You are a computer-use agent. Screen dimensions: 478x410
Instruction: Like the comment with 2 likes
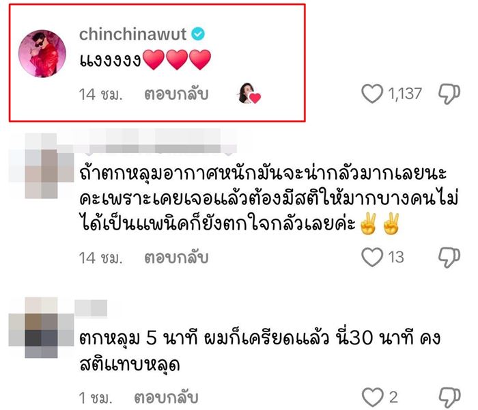point(373,397)
